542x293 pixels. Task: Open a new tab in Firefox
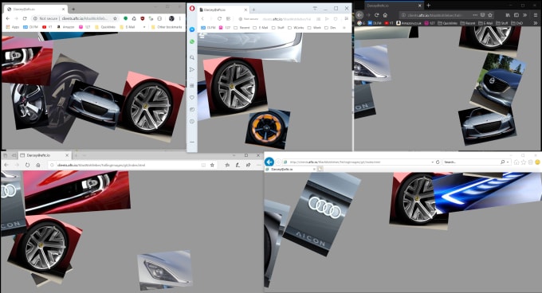click(x=428, y=6)
